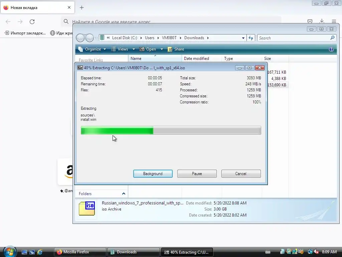This screenshot has width=342, height=257.
Task: Click the Background button in 7-Zip dialog
Action: (153, 174)
